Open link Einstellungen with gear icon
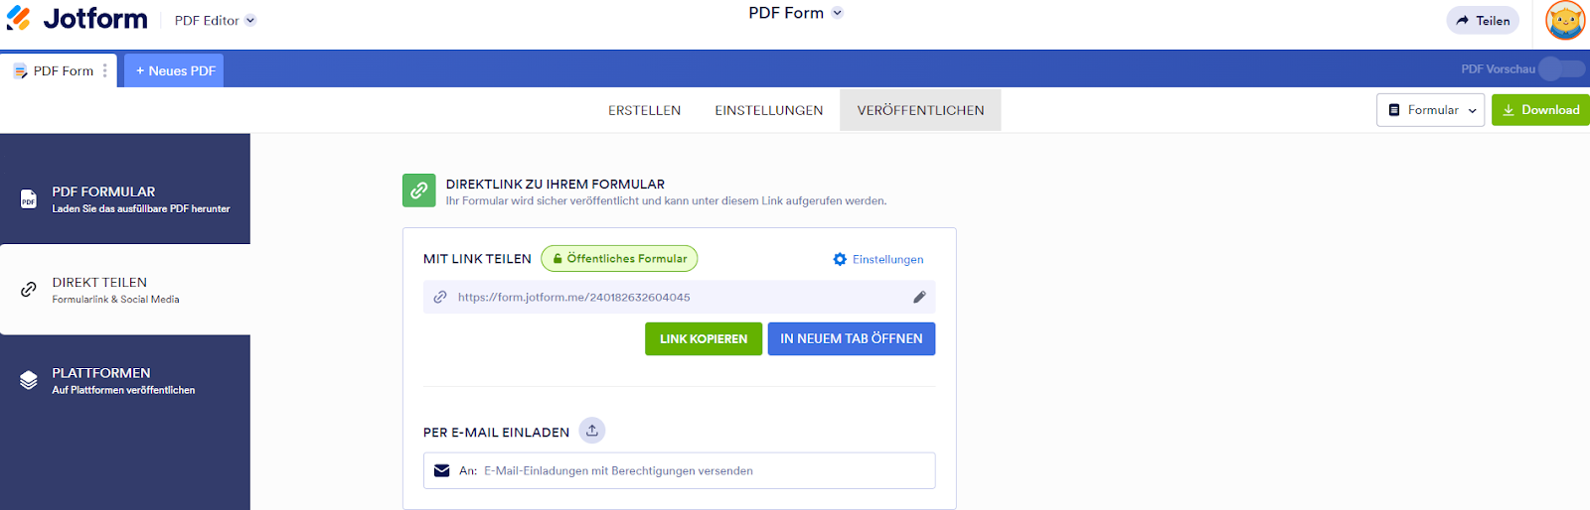 tap(878, 259)
